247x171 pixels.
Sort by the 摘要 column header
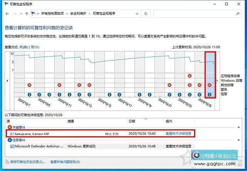pyautogui.click(x=71, y=121)
